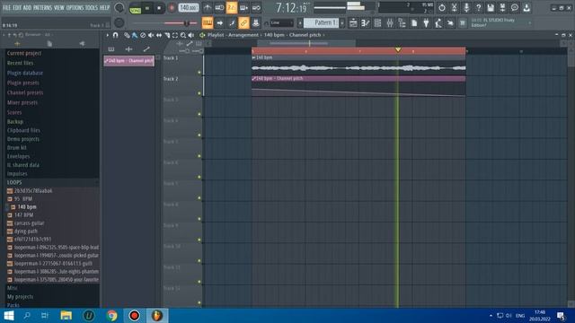Toggle the metronome button
This screenshot has width=575, height=323.
[x=208, y=7]
